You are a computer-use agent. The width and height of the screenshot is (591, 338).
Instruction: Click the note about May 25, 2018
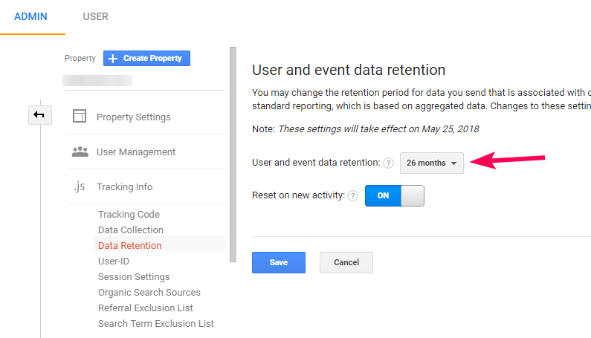pyautogui.click(x=365, y=129)
